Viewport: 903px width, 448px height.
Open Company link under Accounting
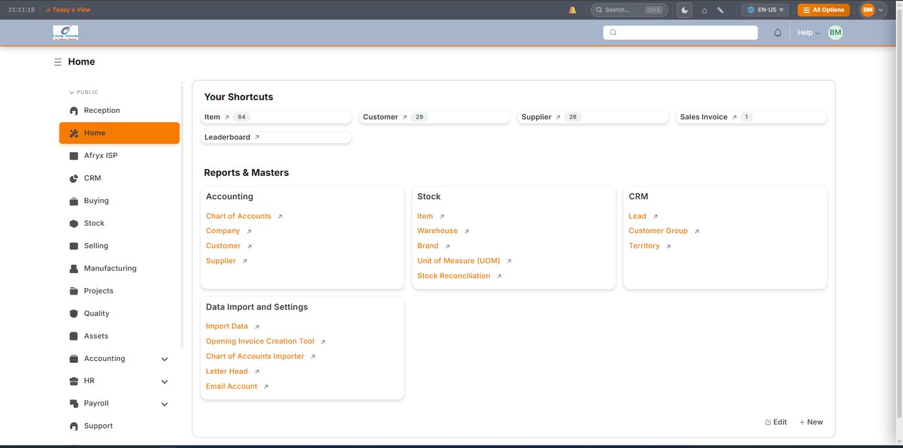[x=223, y=231]
